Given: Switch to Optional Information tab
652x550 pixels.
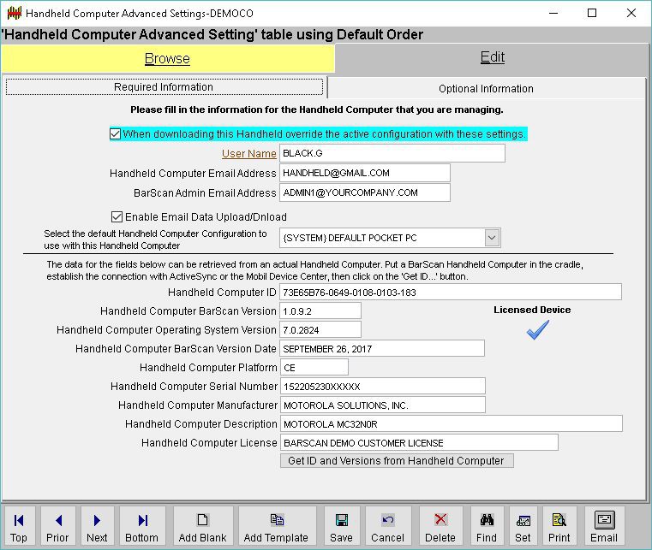Looking at the screenshot, I should click(486, 89).
